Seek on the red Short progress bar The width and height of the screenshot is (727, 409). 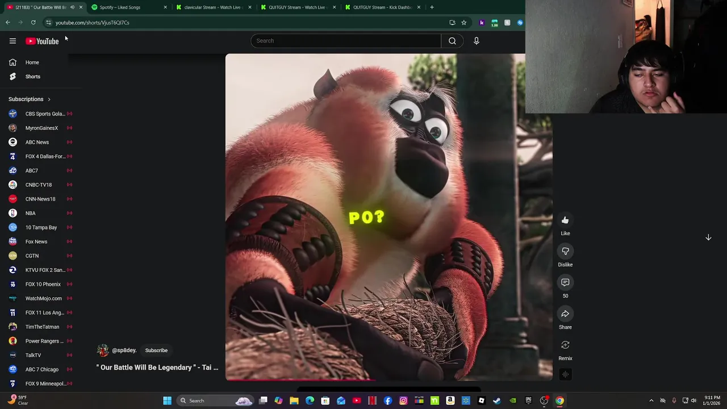tap(389, 379)
